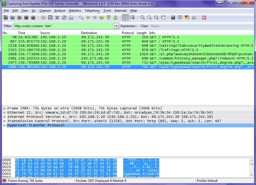Open the preferences tools icon
The width and height of the screenshot is (256, 185).
pyautogui.click(x=194, y=18)
